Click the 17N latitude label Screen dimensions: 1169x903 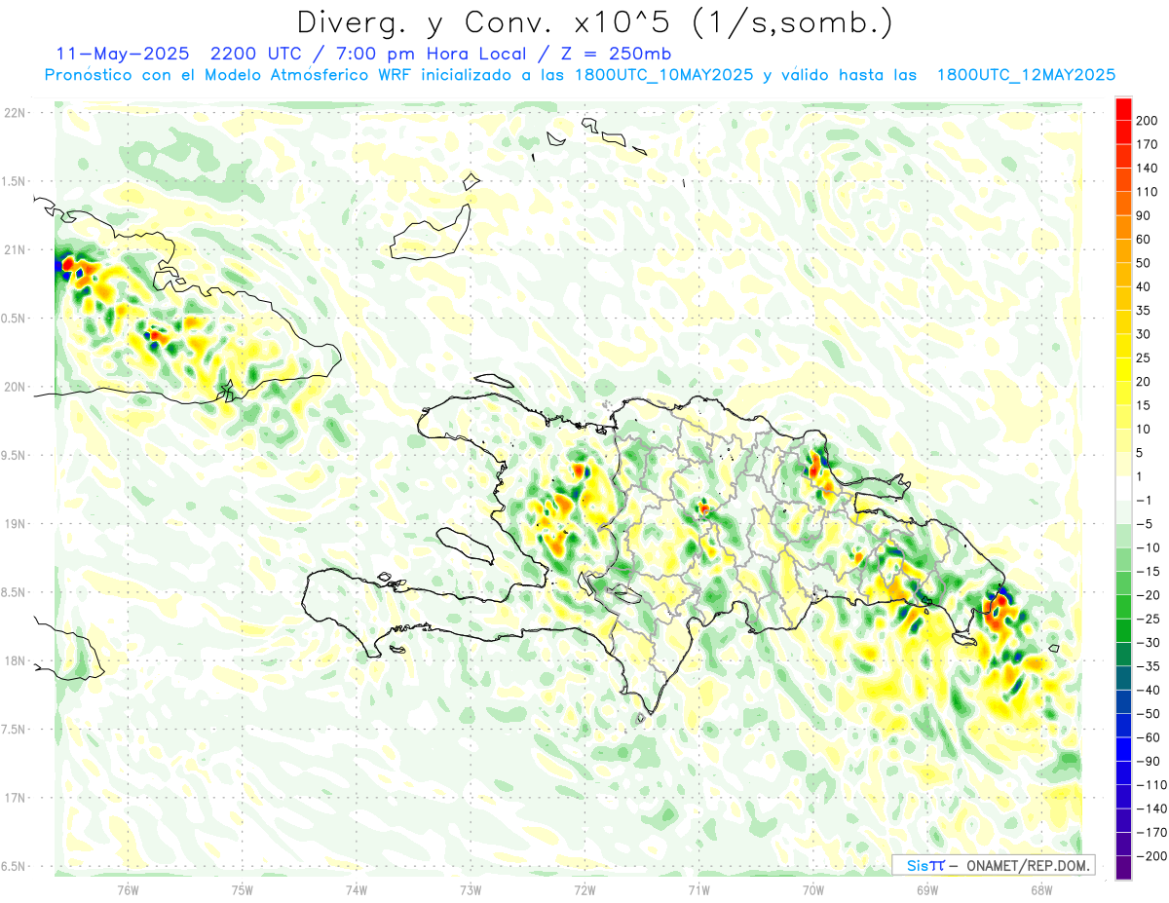17,798
